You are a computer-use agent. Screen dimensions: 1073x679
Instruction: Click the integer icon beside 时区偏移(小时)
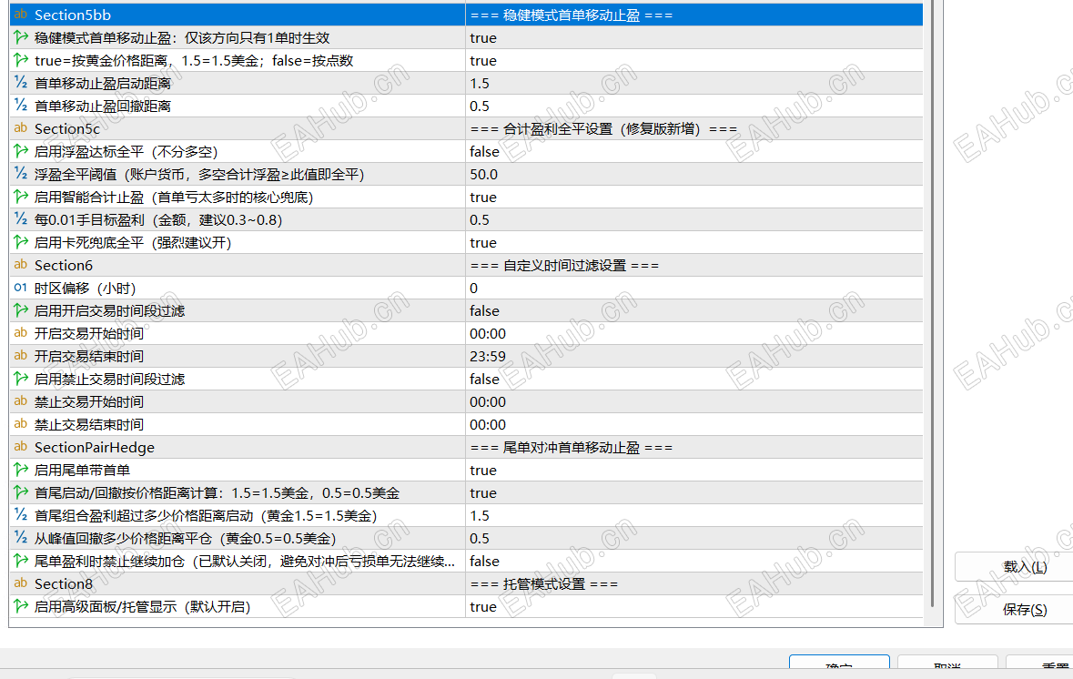(21, 288)
